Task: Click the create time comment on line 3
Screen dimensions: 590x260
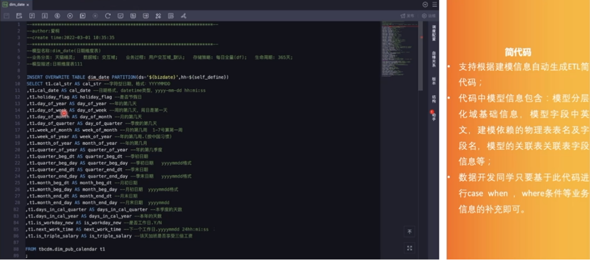Action: 70,38
